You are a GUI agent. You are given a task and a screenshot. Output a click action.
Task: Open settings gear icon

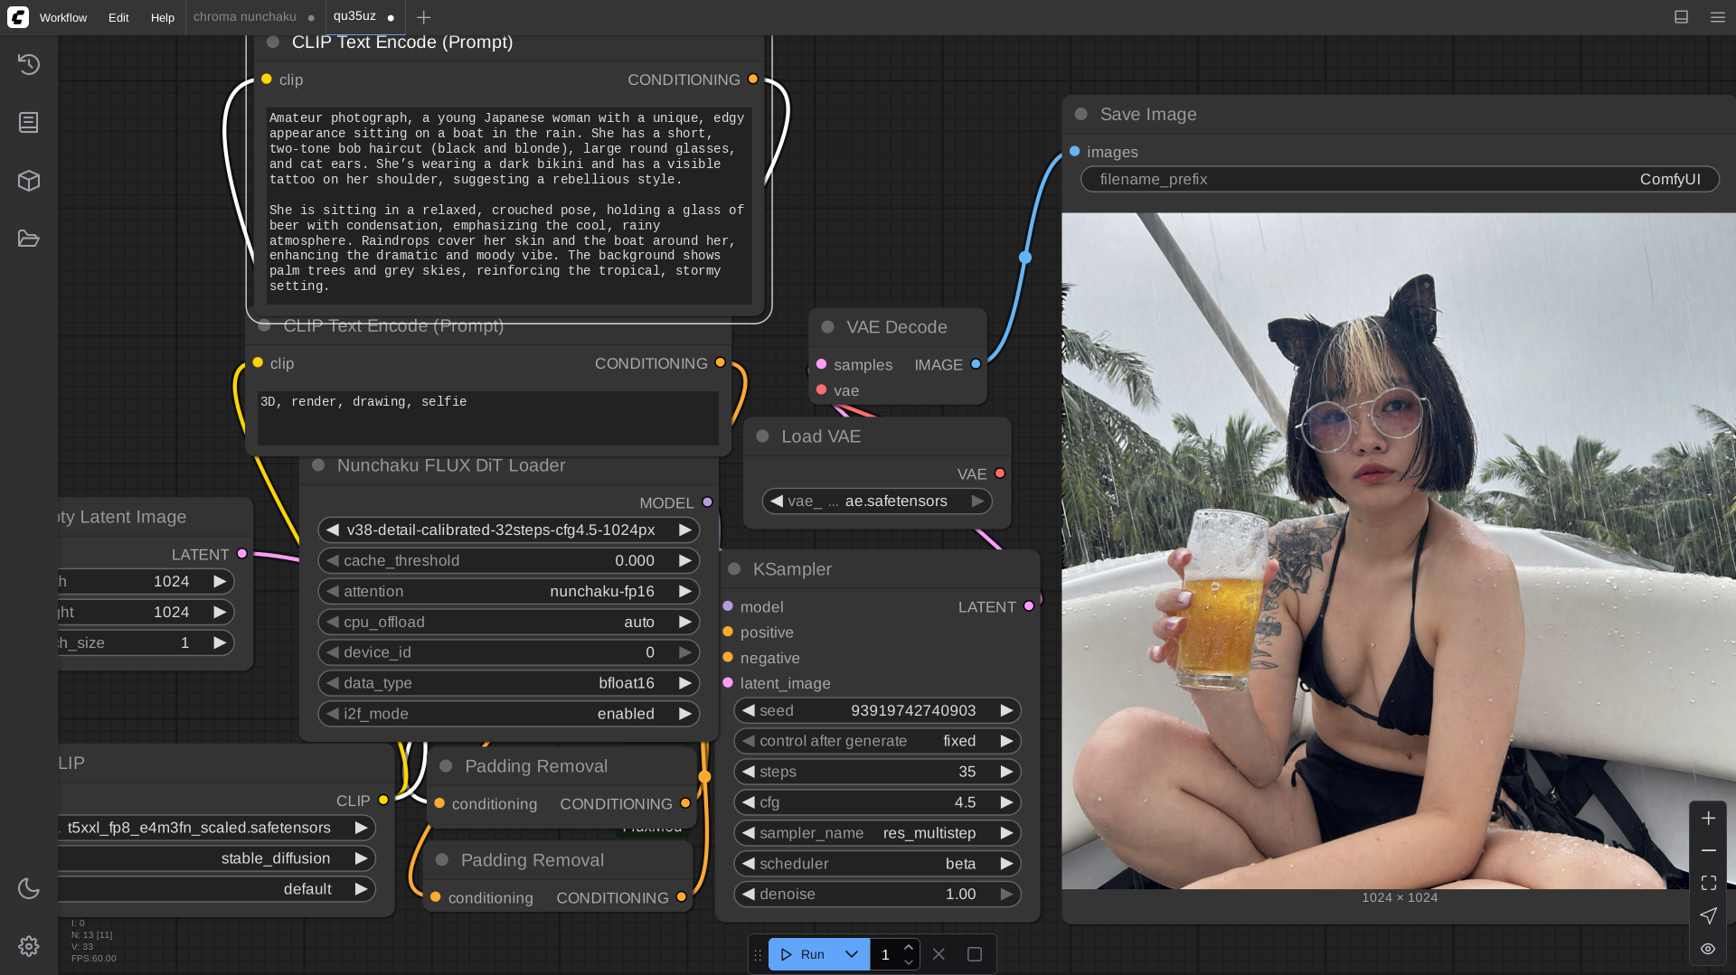point(29,946)
